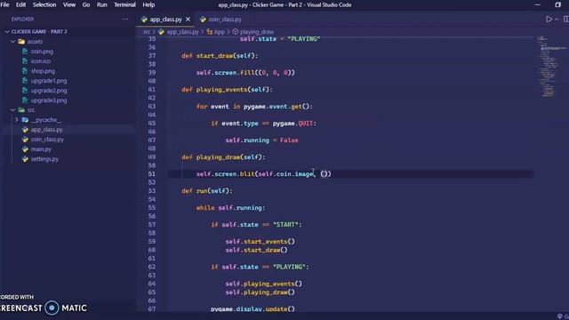Open the Selection menu
Viewport: 569px width, 320px height.
[44, 4]
